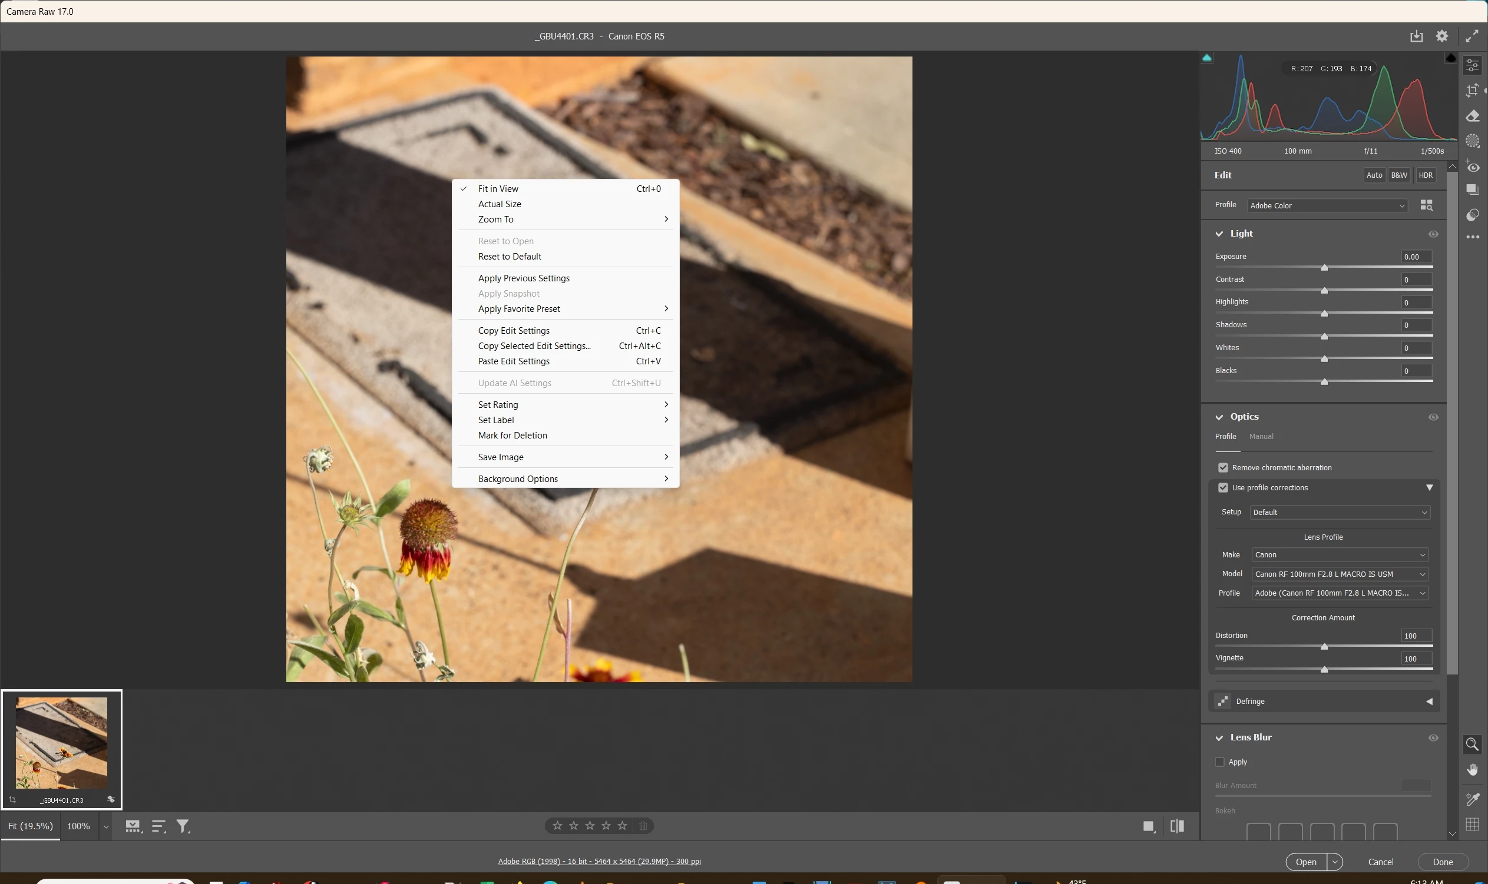
Task: Toggle before/after comparison view icon
Action: 1177,826
